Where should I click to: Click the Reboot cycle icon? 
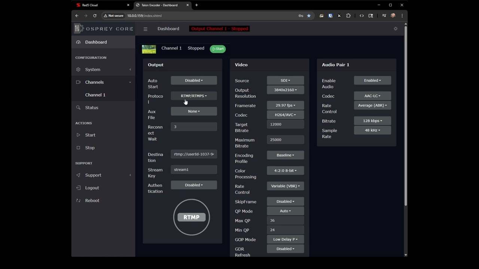click(x=78, y=201)
